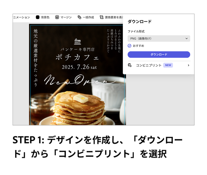Click the cake logo icon on poster

[x=78, y=41]
